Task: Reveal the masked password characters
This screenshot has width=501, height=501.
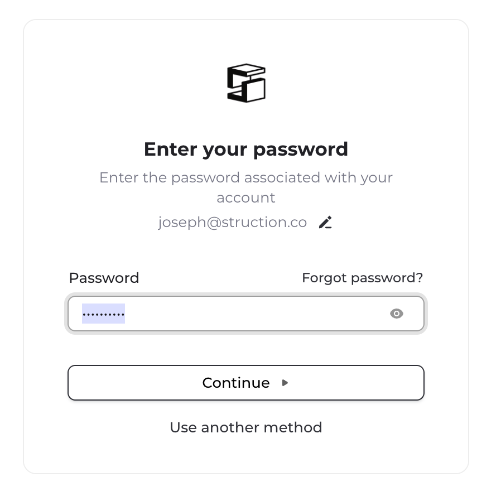Action: [396, 314]
